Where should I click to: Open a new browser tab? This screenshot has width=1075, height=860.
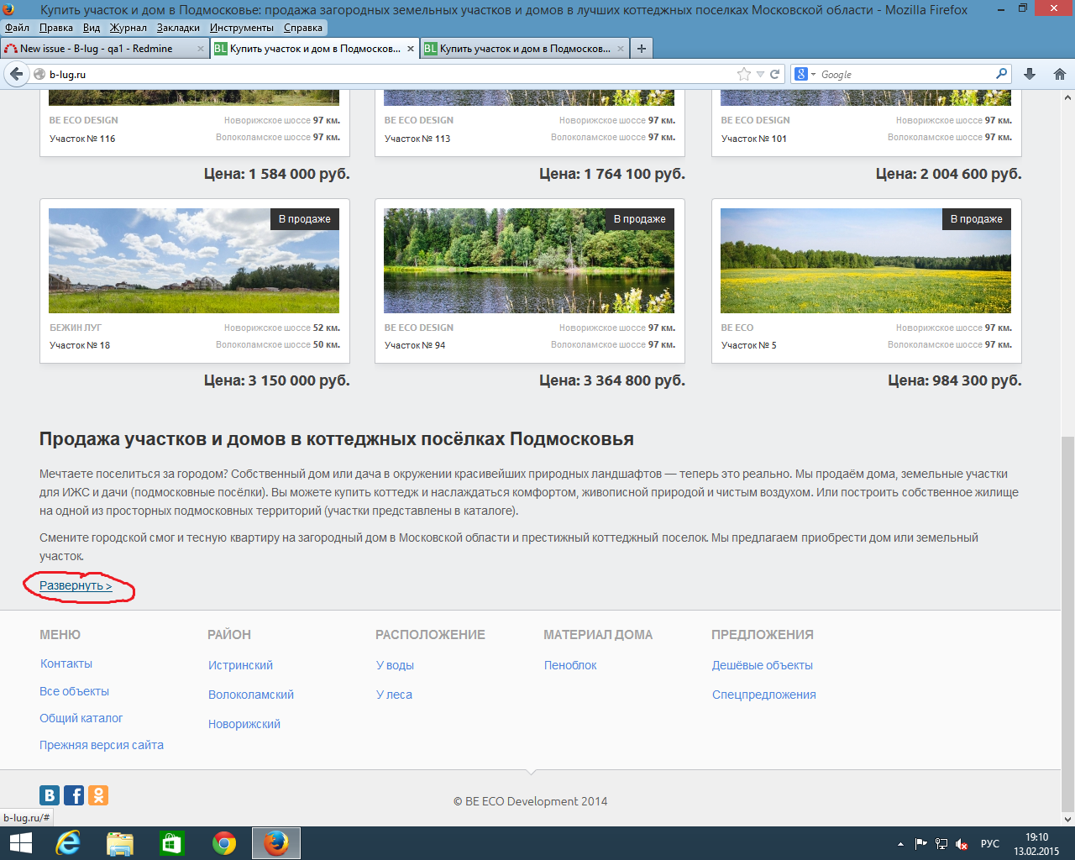tap(642, 49)
